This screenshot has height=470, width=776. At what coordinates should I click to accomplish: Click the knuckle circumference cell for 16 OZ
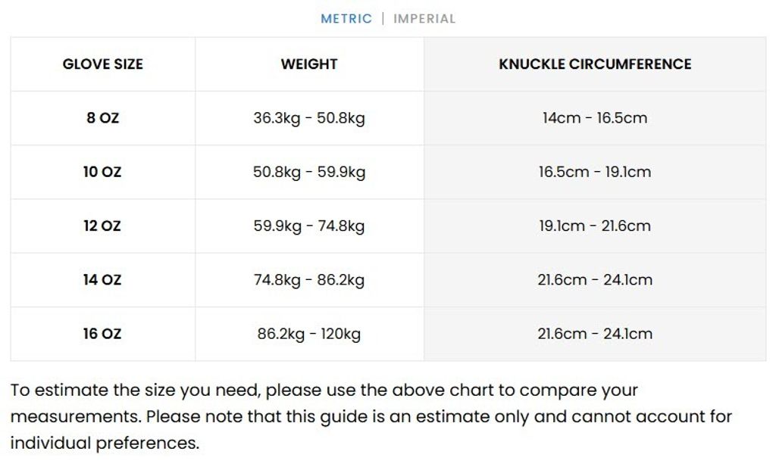point(595,334)
